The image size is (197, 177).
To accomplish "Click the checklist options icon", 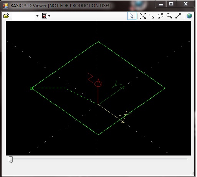I will click(x=45, y=16).
